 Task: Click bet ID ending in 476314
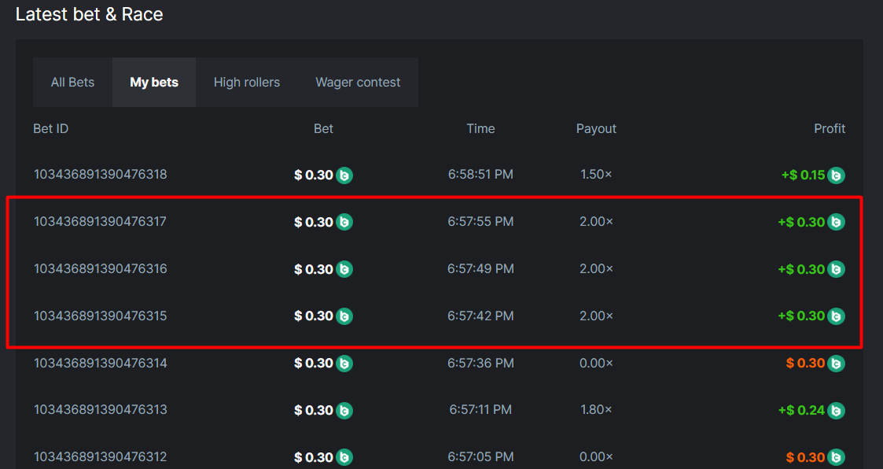point(100,363)
